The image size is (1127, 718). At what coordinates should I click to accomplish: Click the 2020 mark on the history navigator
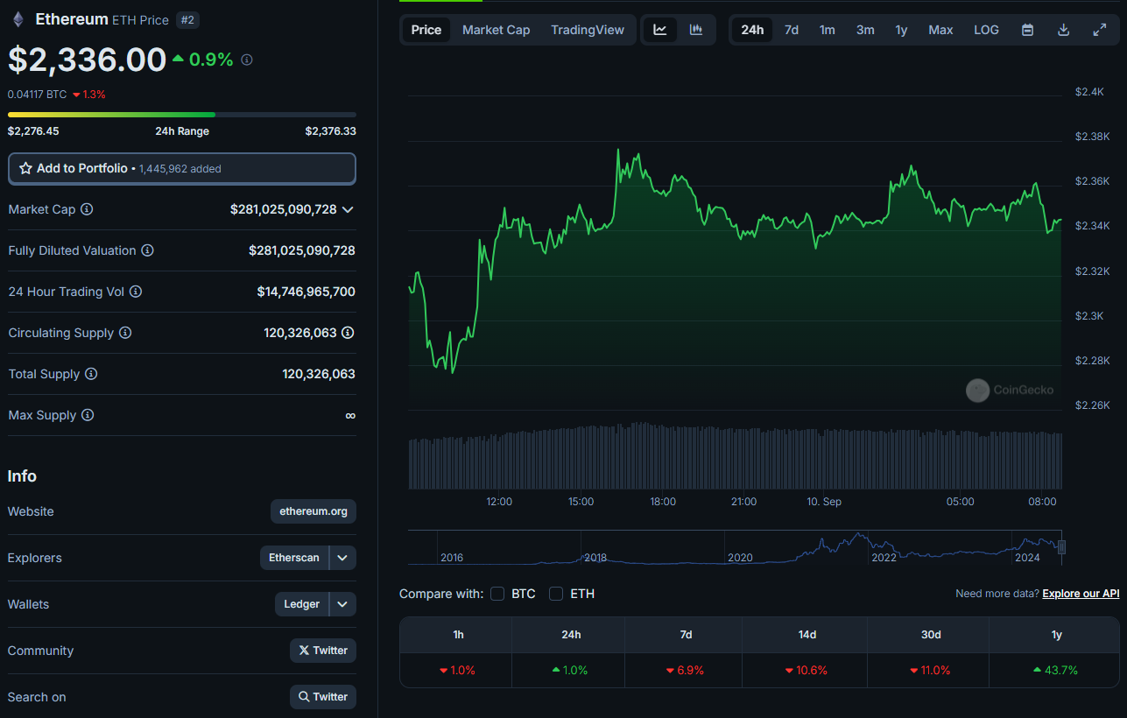740,557
